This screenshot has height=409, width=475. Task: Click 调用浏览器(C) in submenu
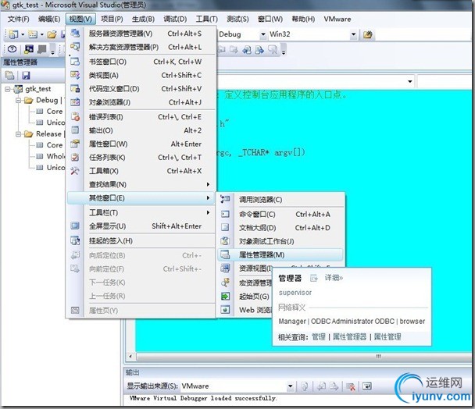tap(280, 200)
